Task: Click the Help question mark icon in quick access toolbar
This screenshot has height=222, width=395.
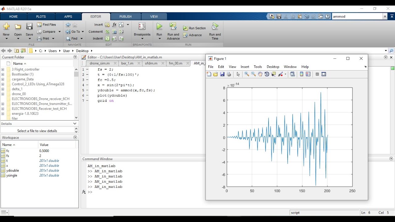Action: [328, 16]
